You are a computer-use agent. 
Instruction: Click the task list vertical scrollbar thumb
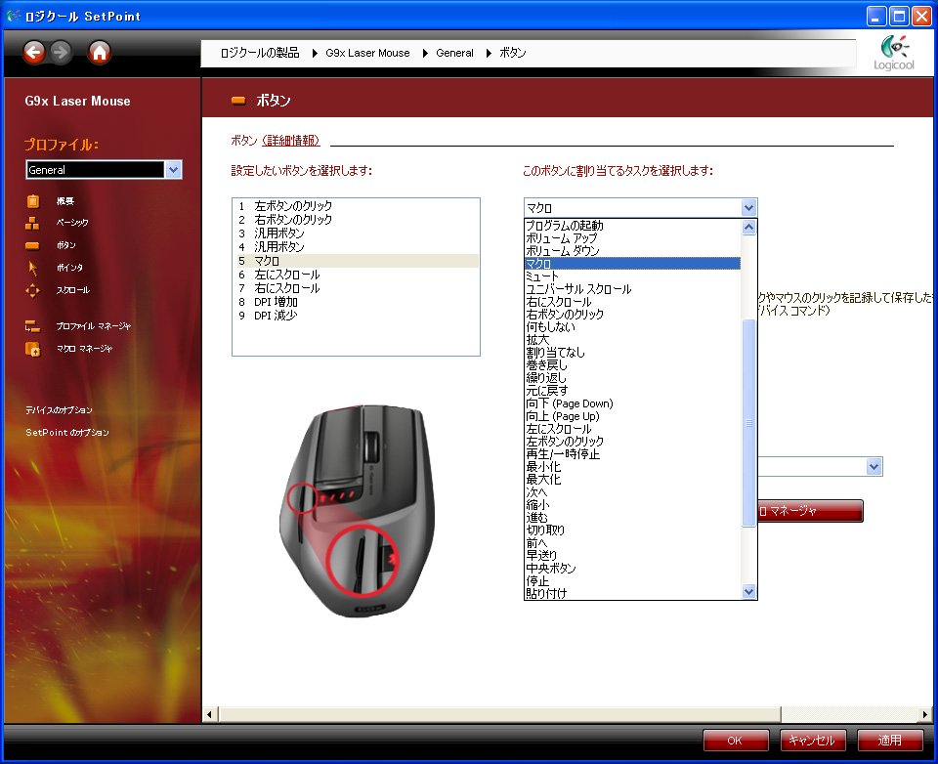pyautogui.click(x=749, y=423)
